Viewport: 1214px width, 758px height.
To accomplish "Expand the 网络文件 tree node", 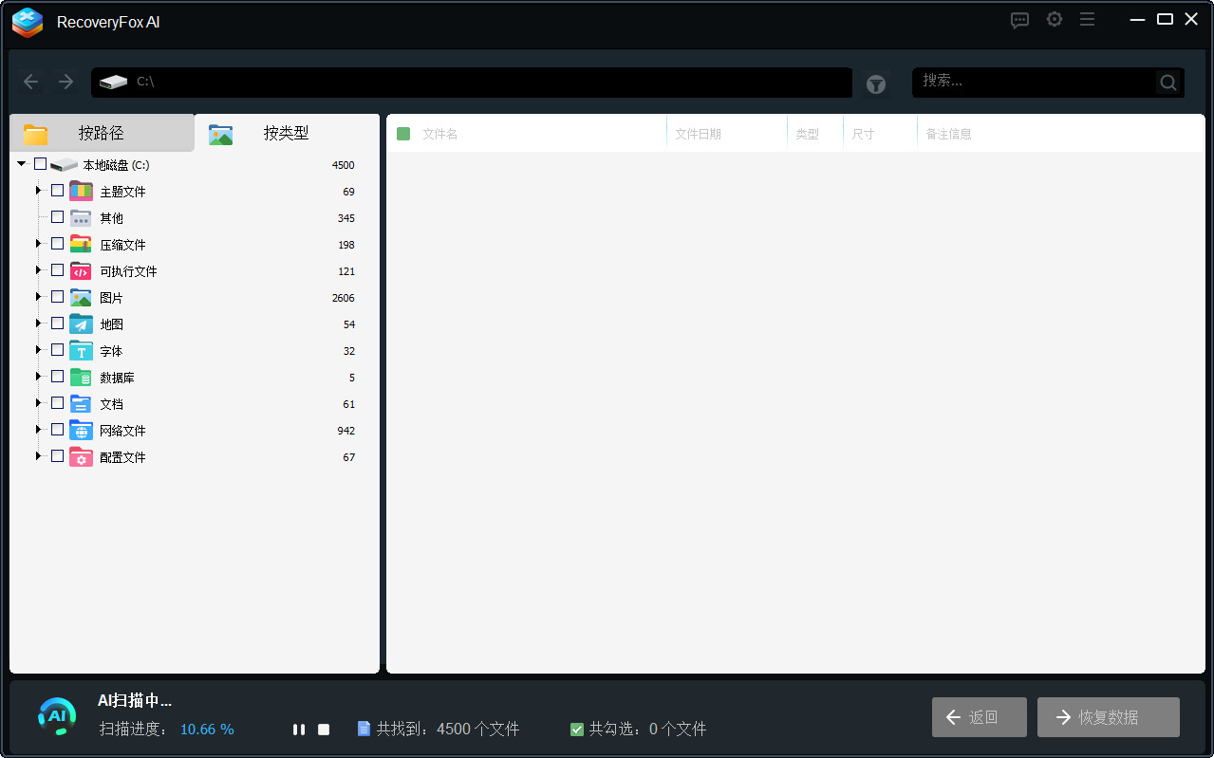I will (x=39, y=430).
